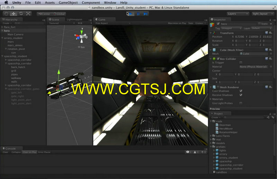Viewport: 277px width, 179px height.
Task: Select the Hand tool
Action: coord(6,14)
